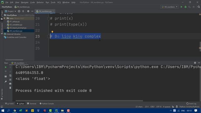
Task: Open Project panel settings gear
Action: 28,11
